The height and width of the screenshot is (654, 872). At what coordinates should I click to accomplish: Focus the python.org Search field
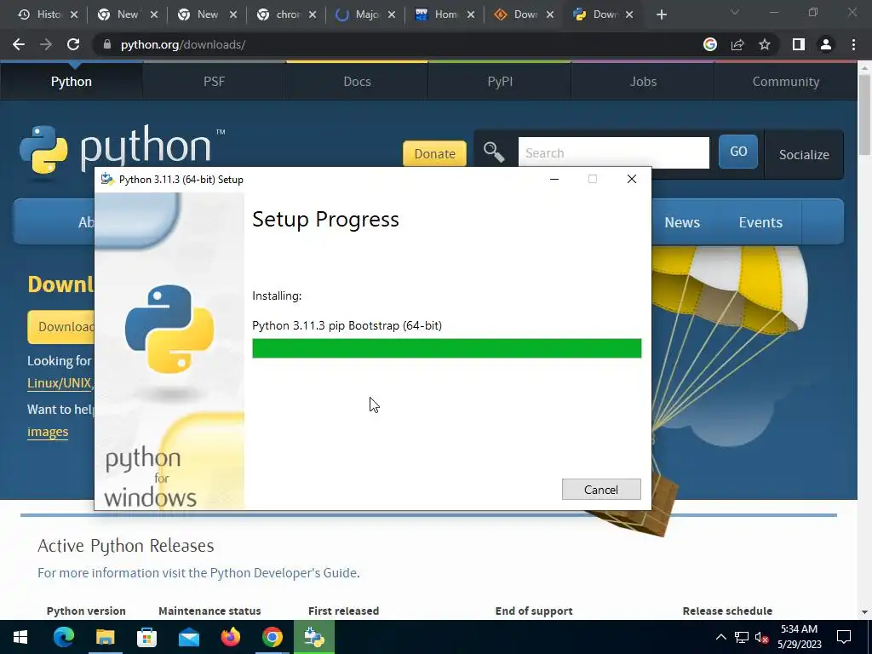pos(613,152)
